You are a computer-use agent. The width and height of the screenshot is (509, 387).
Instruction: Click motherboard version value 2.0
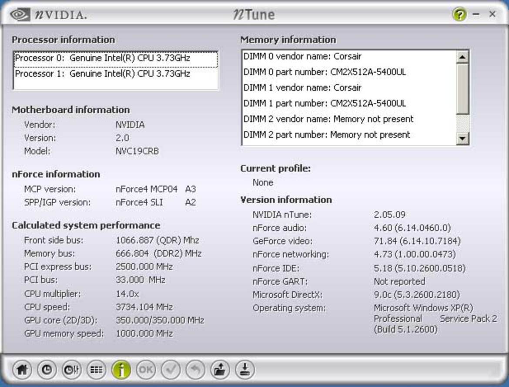point(122,138)
